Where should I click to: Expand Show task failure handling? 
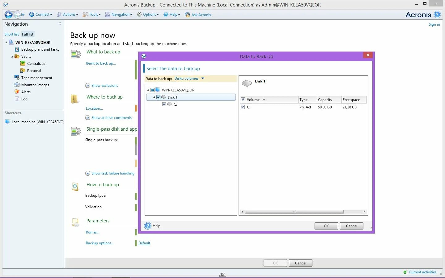pyautogui.click(x=110, y=173)
